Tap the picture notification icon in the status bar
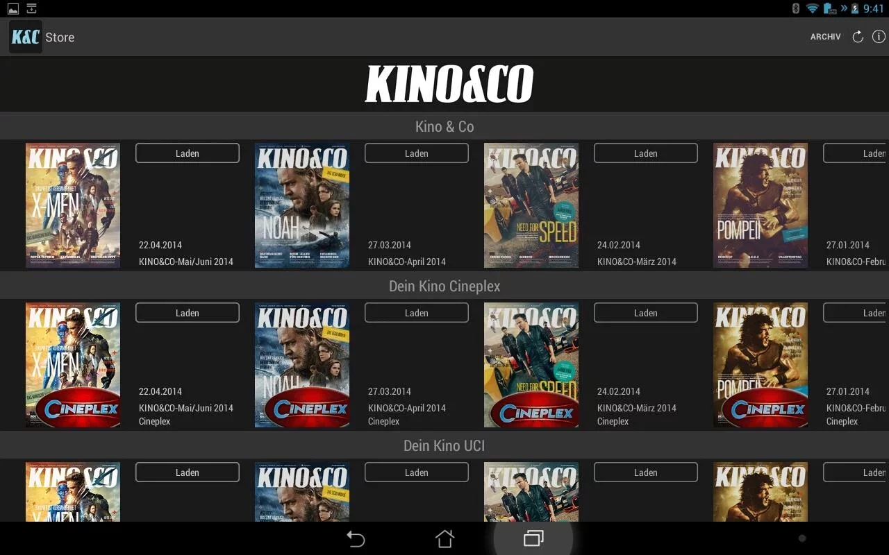This screenshot has width=889, height=555. [x=13, y=8]
